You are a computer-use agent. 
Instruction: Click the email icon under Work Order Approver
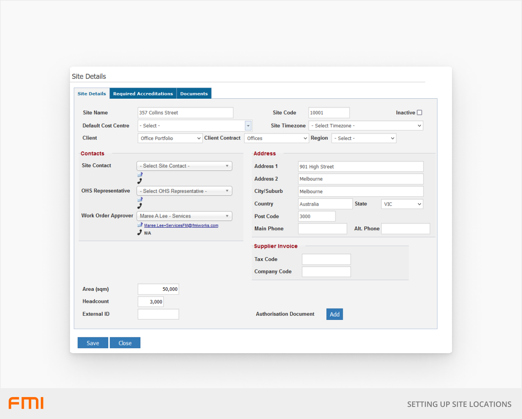(140, 225)
